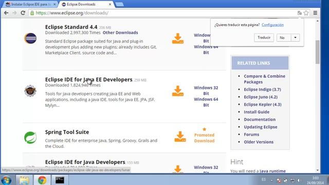
Task: Click Windows 64 Bit for Eclipse Standard 4.4
Action: pyautogui.click(x=206, y=49)
